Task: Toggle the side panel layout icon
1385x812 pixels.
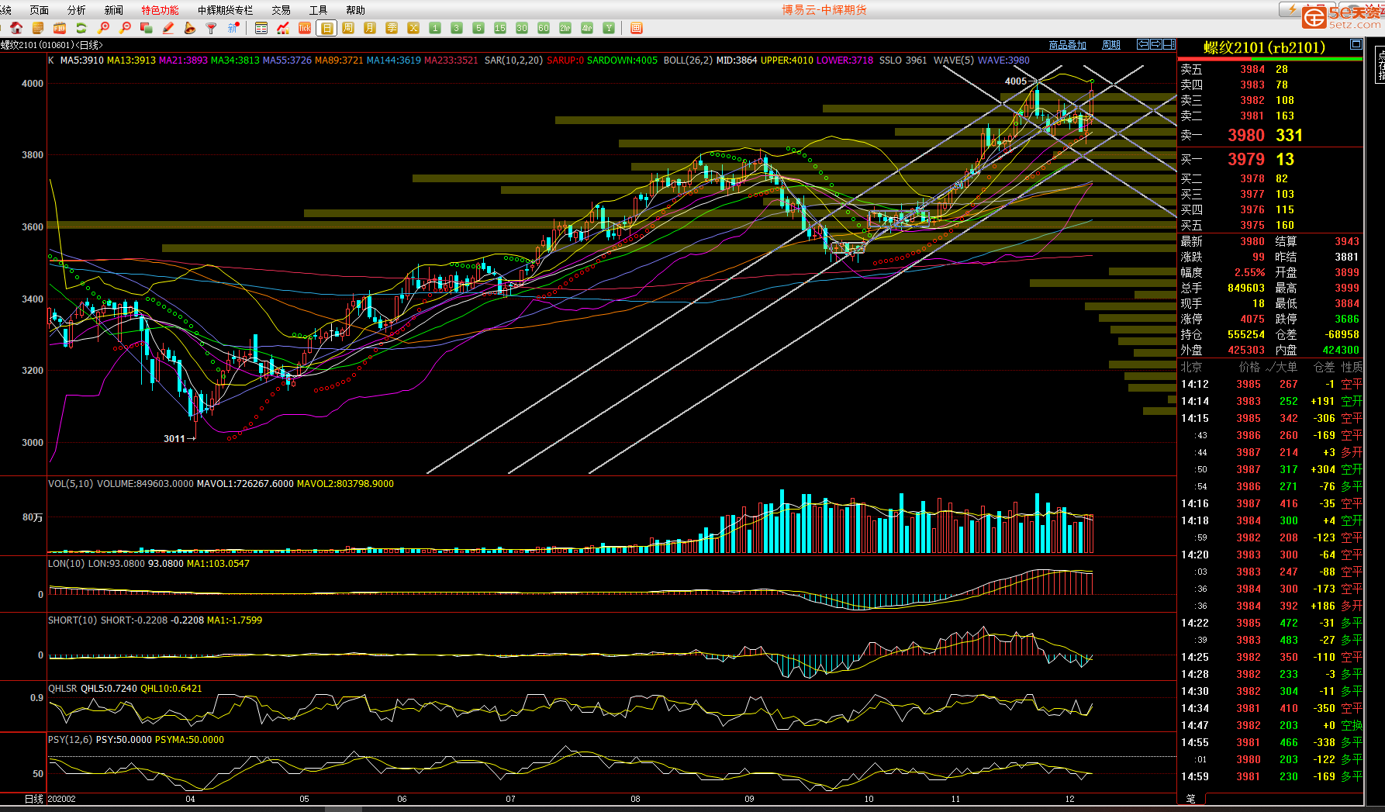Action: (1169, 44)
